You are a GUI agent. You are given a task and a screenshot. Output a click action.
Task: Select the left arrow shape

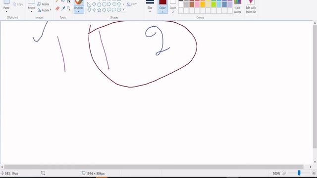point(114,4)
